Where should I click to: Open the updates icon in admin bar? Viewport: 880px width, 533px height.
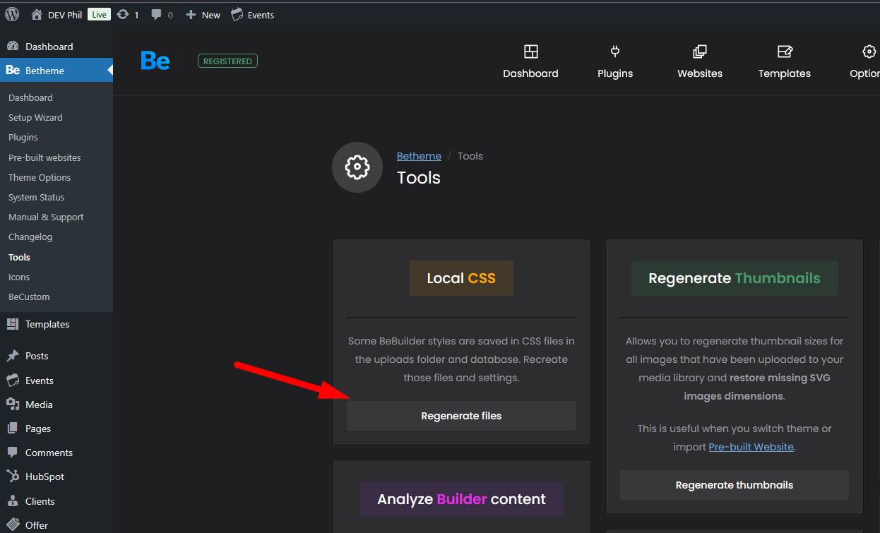pos(123,15)
